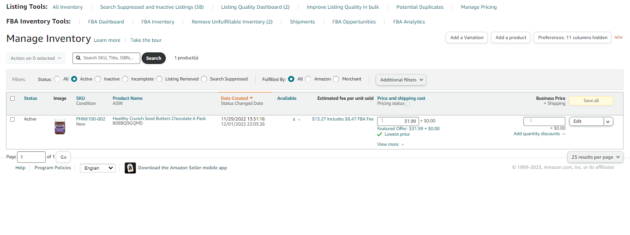Click the Help footer link
The width and height of the screenshot is (630, 235).
(20, 168)
